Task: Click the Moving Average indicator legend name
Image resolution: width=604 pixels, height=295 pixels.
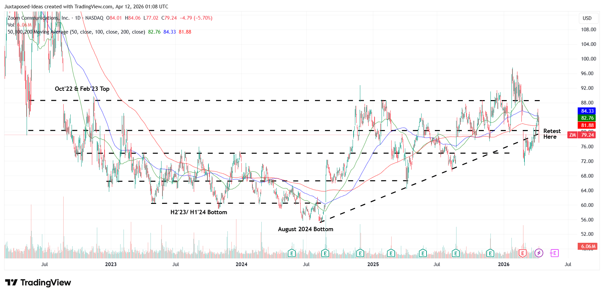Action: (x=76, y=32)
